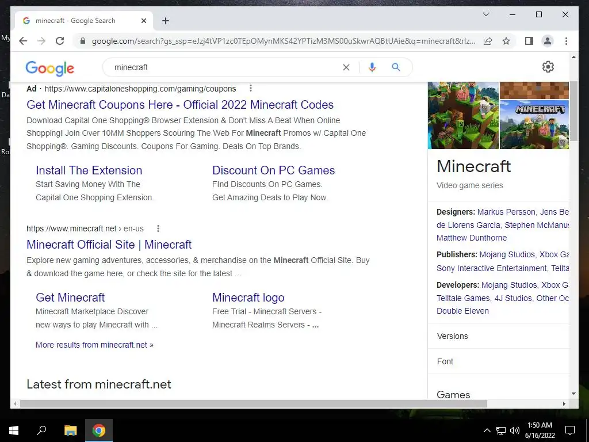
Task: Open the 4J Studios developer link
Action: 513,298
